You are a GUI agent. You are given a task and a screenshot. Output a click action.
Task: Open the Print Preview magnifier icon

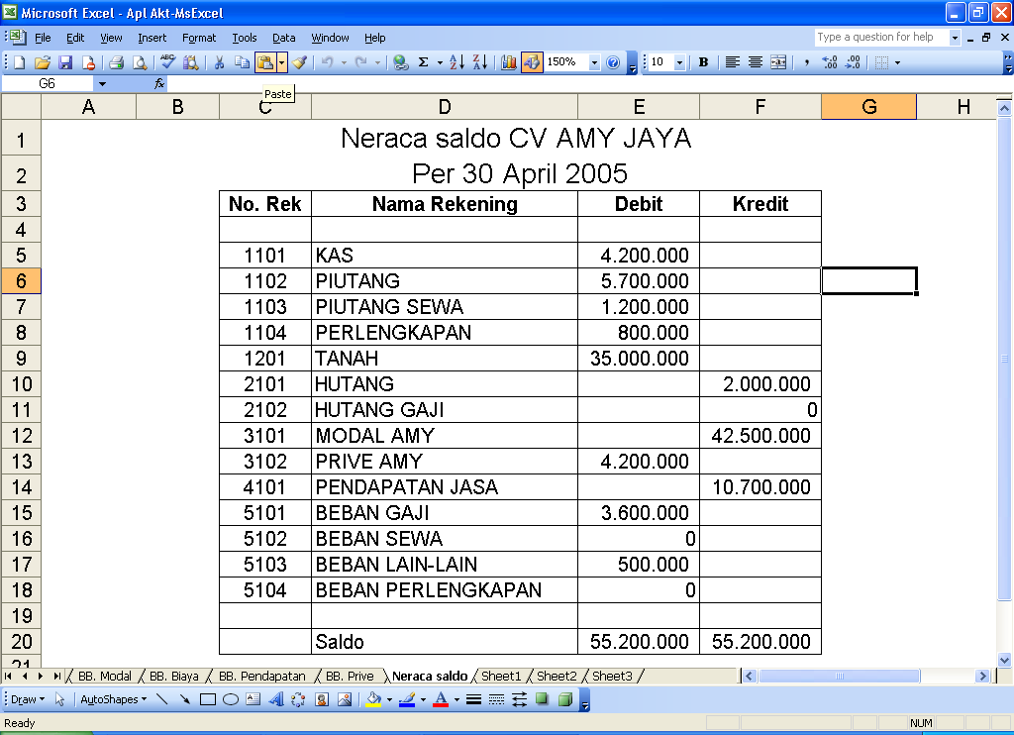click(140, 62)
